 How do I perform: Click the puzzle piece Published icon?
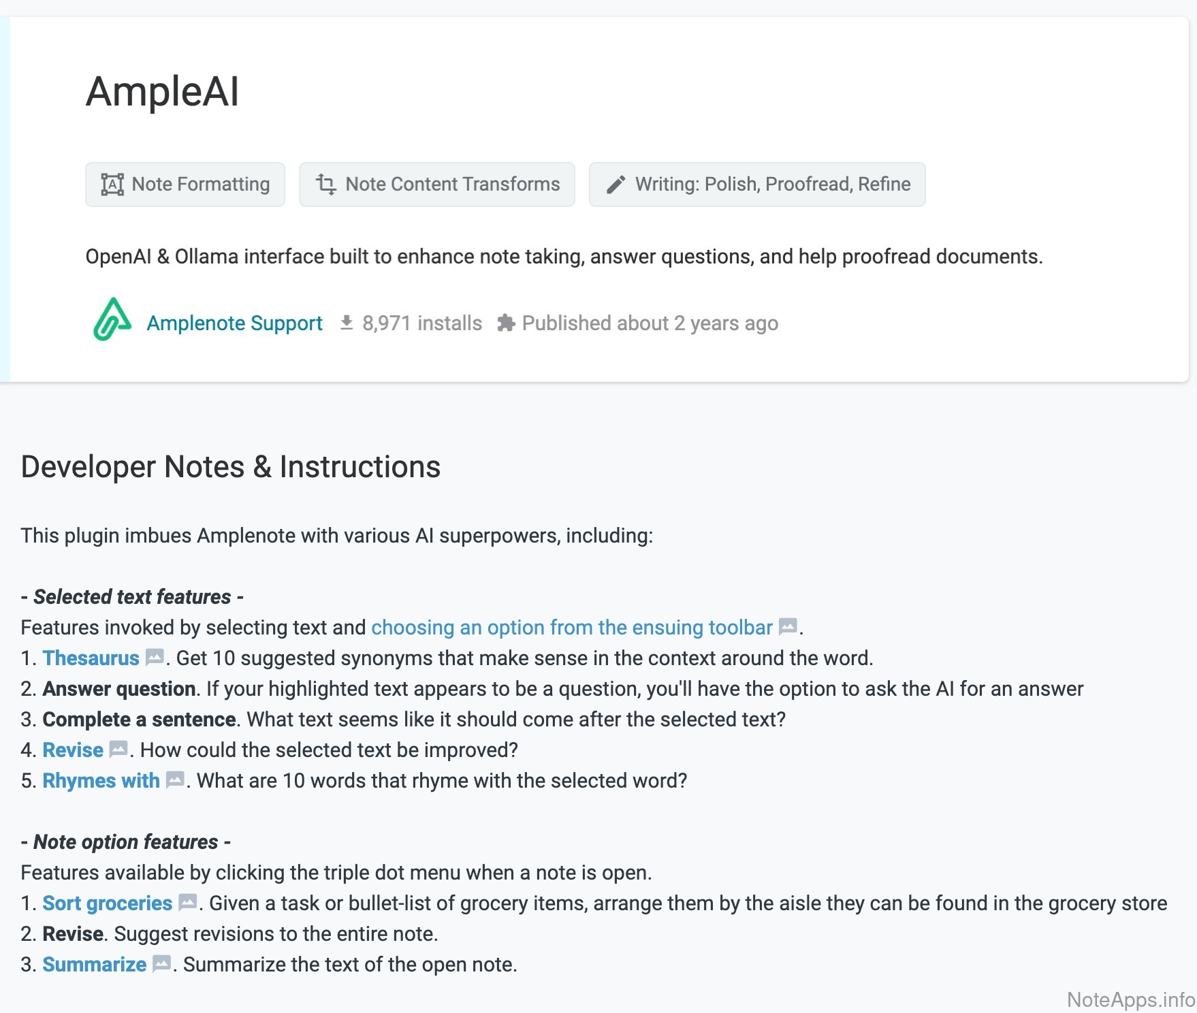click(x=506, y=323)
